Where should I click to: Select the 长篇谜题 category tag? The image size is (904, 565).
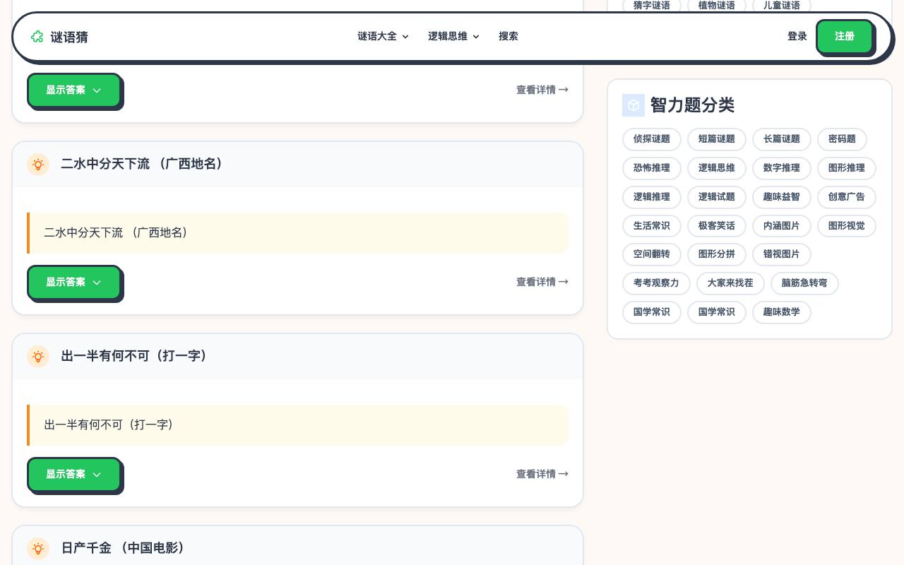coord(782,139)
